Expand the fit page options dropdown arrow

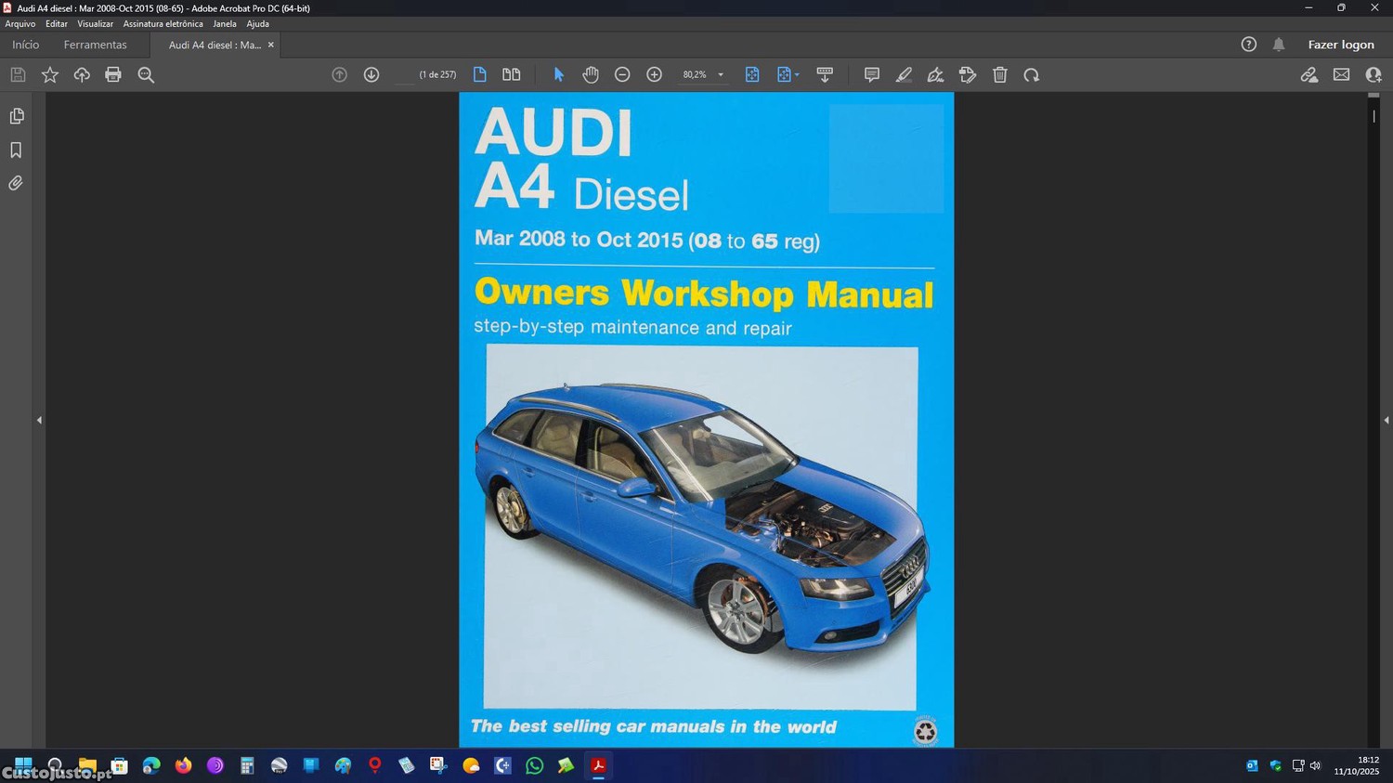pyautogui.click(x=797, y=75)
